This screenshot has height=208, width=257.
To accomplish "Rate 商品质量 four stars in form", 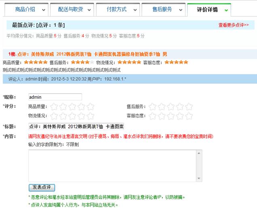I will point(82,107).
